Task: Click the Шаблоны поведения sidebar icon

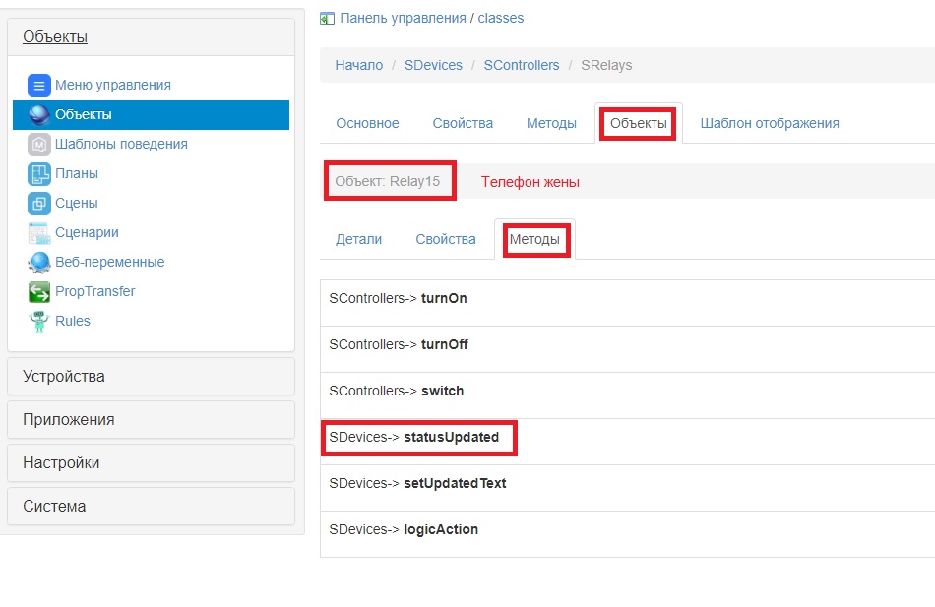Action: point(38,144)
